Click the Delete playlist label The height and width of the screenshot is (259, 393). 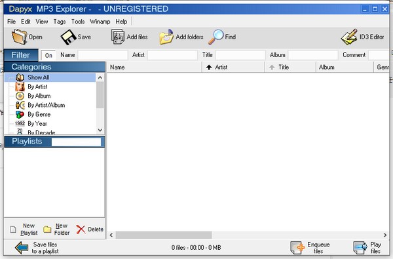pos(96,229)
